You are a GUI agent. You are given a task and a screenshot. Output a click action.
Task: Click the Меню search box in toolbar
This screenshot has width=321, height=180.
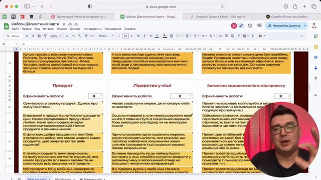[x=14, y=36]
